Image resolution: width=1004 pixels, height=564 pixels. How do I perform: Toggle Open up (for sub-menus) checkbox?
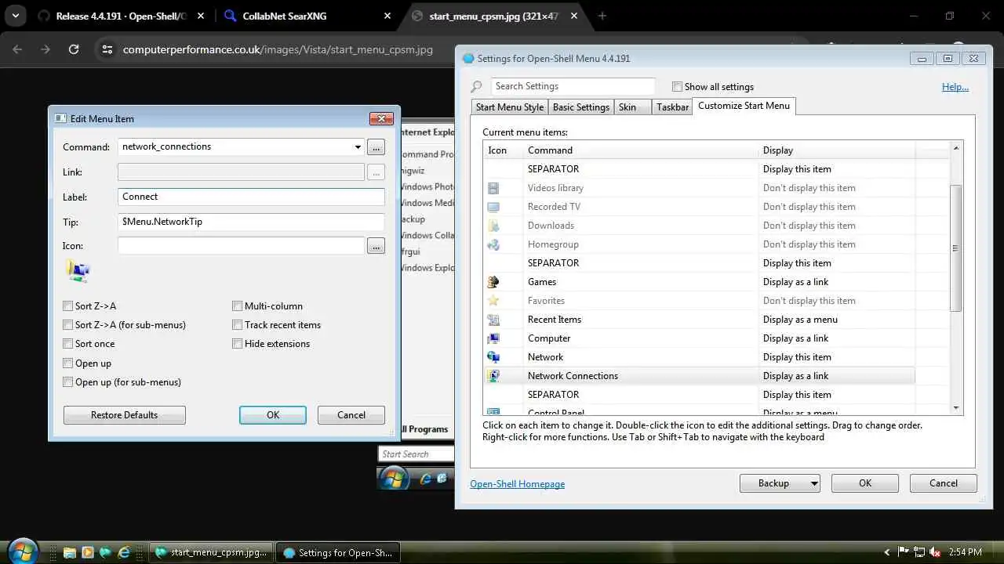(68, 382)
